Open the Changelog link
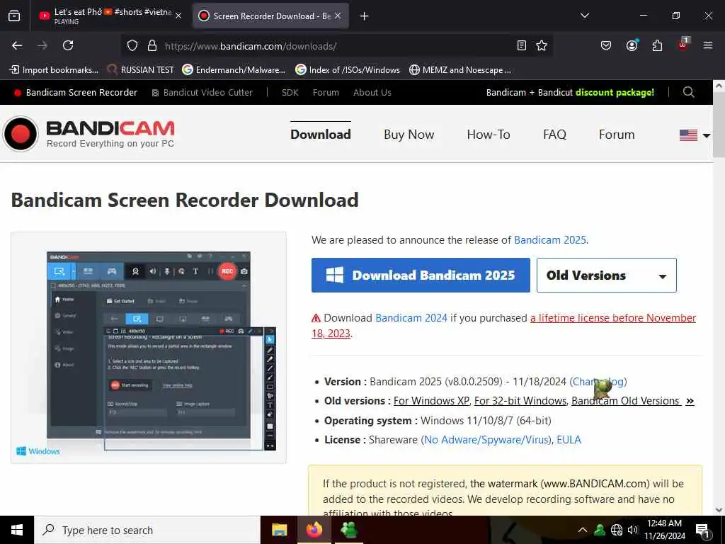The width and height of the screenshot is (725, 544). click(598, 382)
